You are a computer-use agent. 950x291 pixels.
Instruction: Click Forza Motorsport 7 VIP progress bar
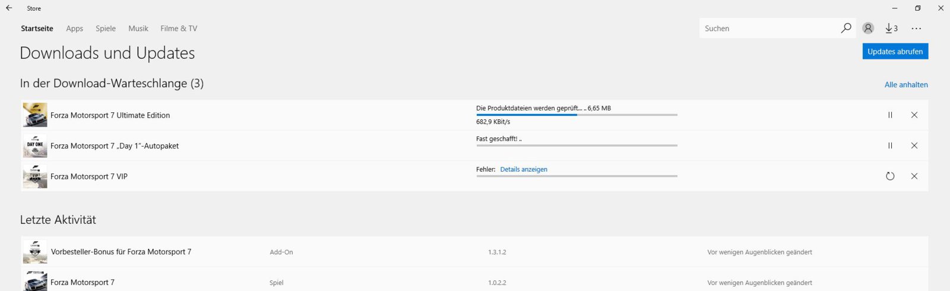pyautogui.click(x=577, y=176)
